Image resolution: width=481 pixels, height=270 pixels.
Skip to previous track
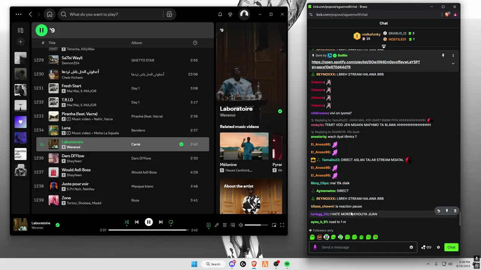click(137, 222)
